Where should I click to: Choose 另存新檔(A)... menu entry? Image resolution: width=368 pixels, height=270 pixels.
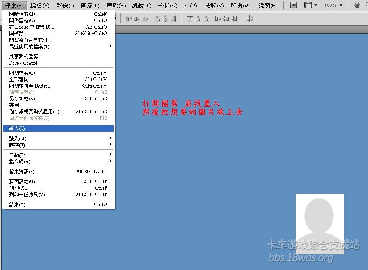[58, 99]
